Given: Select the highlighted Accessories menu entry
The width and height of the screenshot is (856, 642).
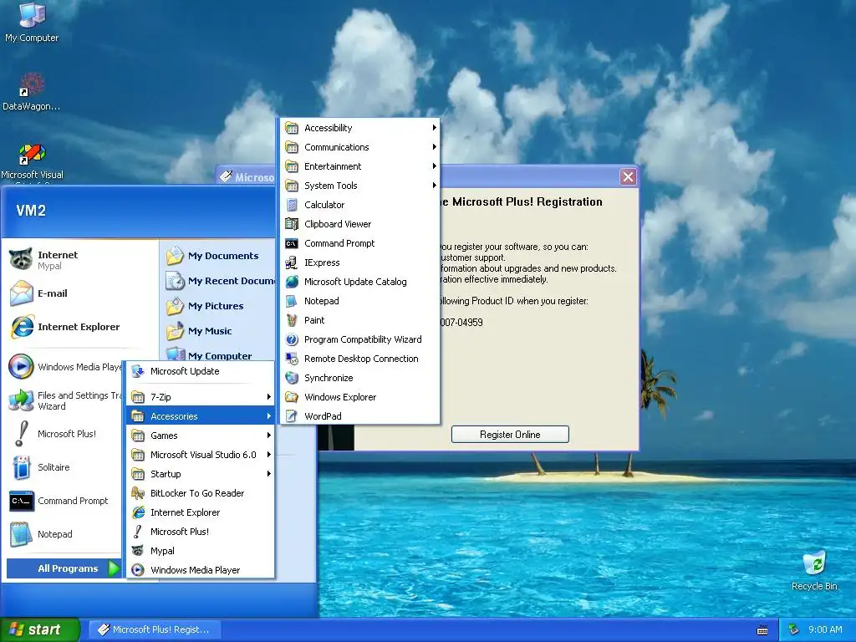Looking at the screenshot, I should [x=201, y=416].
